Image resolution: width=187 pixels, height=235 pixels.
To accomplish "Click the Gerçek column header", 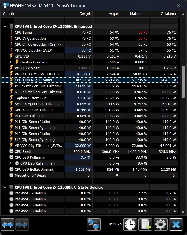I will [78, 14].
